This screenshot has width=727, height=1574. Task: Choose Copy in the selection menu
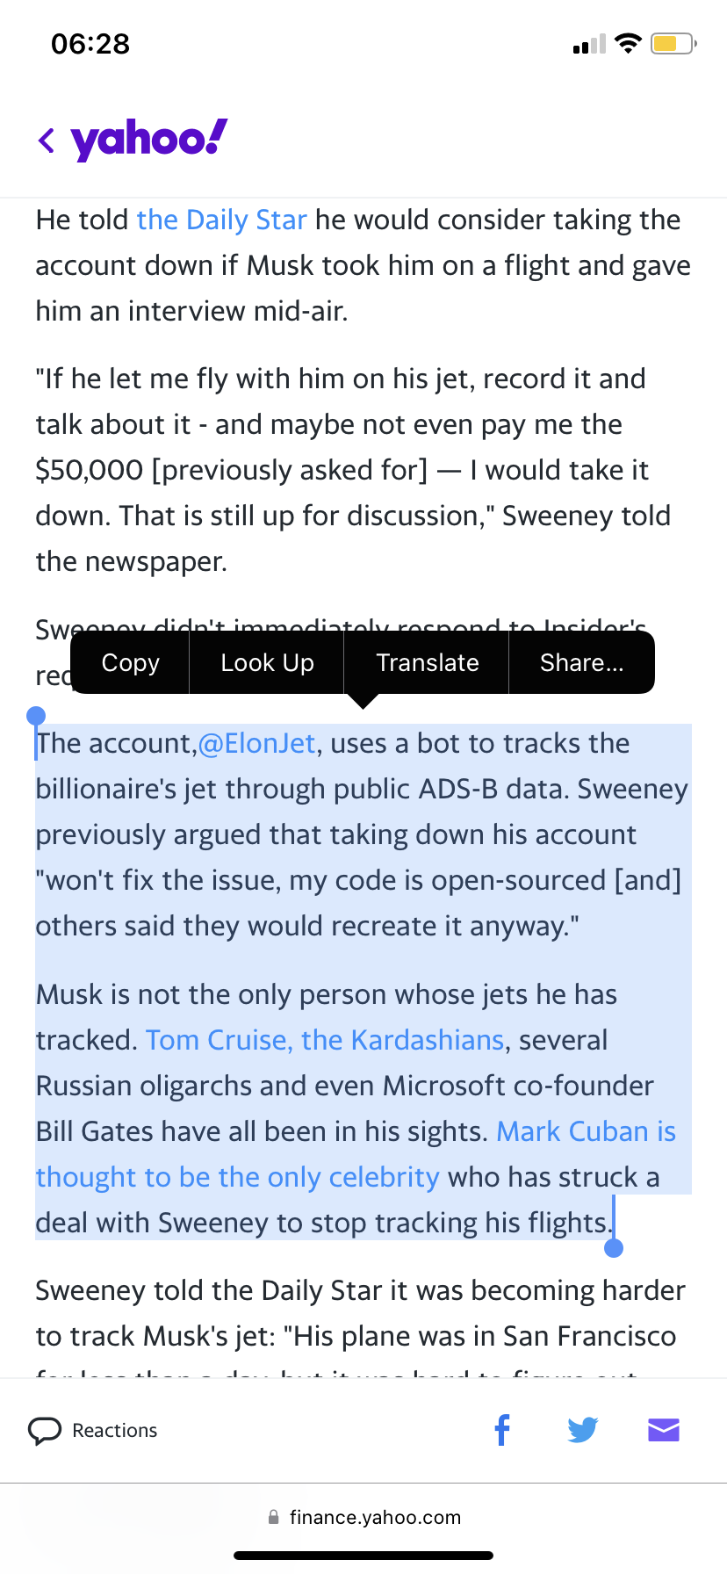point(130,662)
